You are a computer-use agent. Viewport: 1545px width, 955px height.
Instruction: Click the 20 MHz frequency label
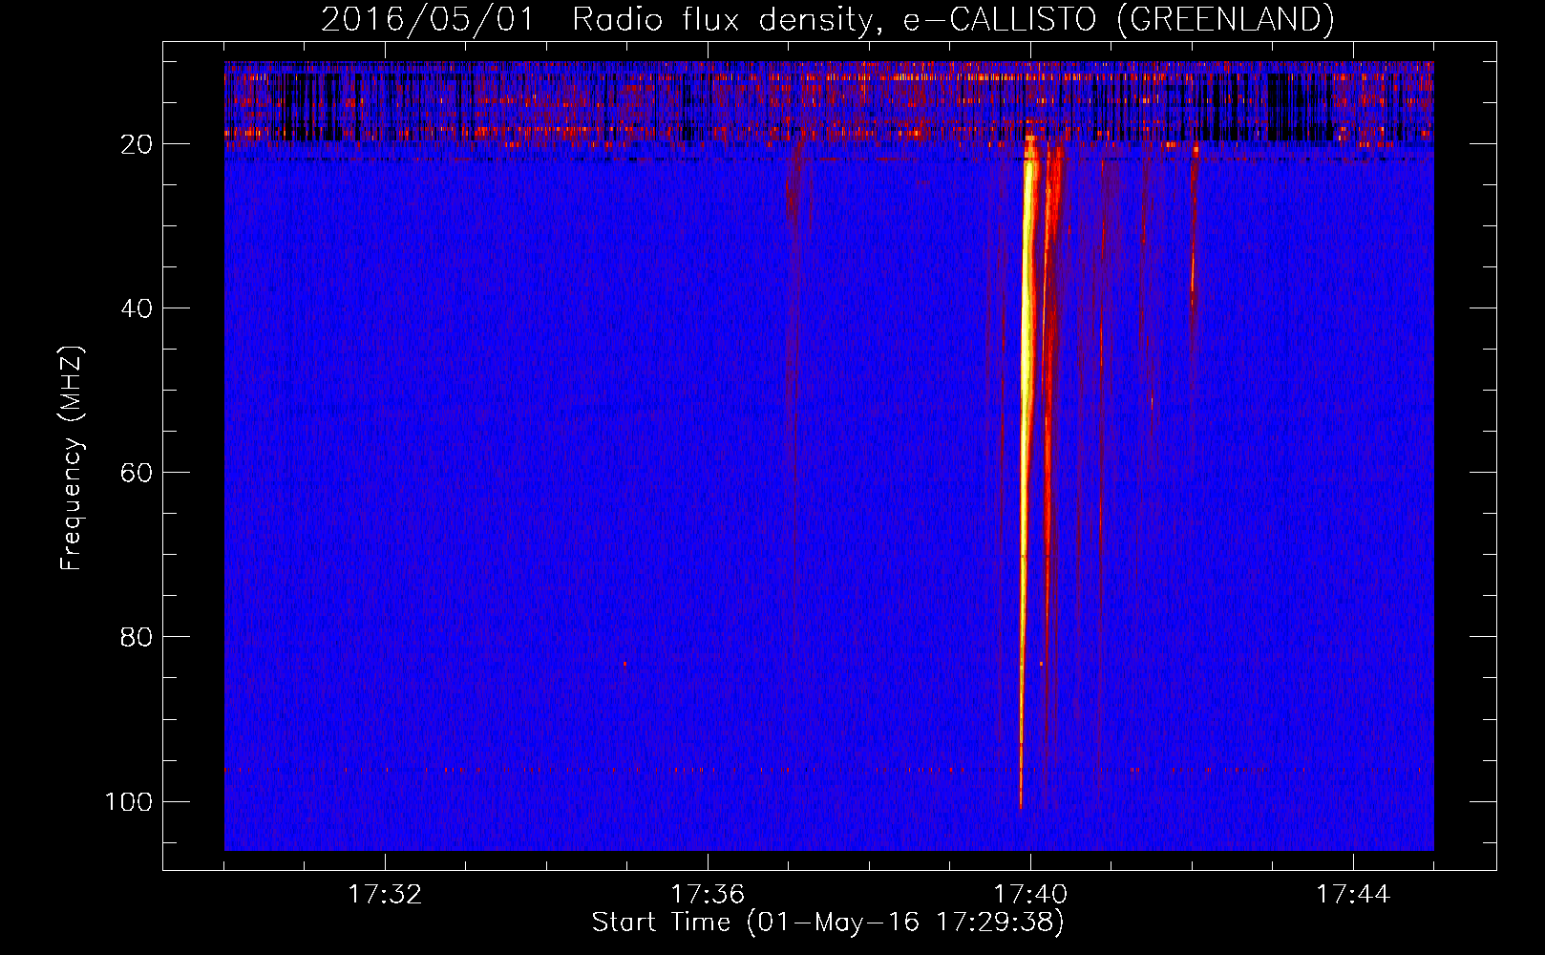pyautogui.click(x=137, y=144)
